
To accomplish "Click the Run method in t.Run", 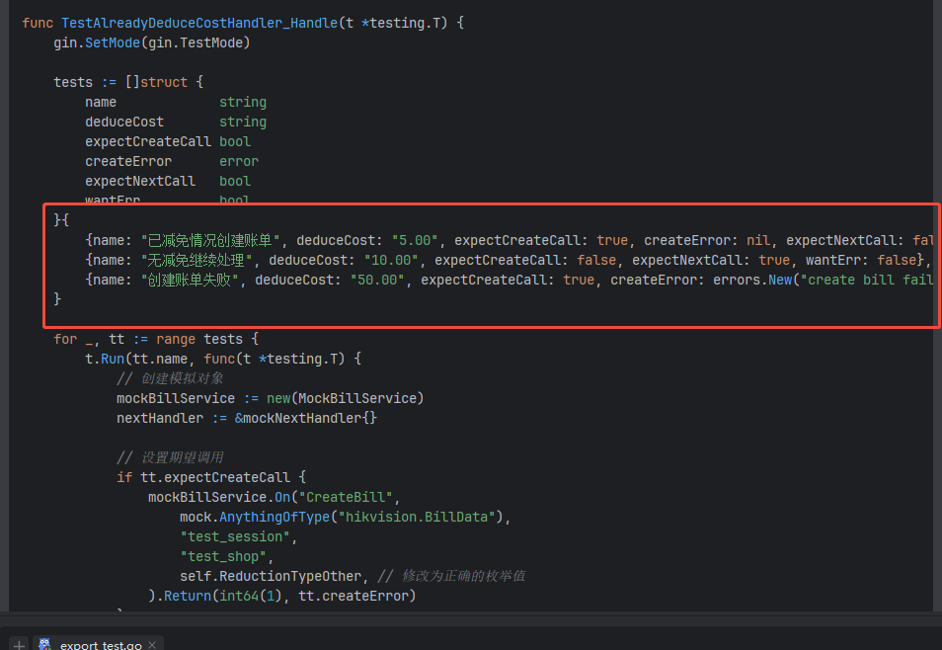I will [113, 359].
